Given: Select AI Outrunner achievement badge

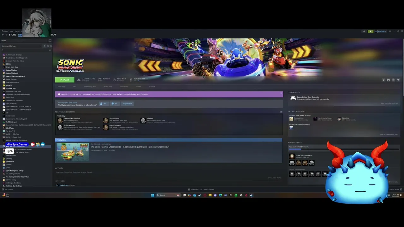Looking at the screenshot, I should [105, 120].
